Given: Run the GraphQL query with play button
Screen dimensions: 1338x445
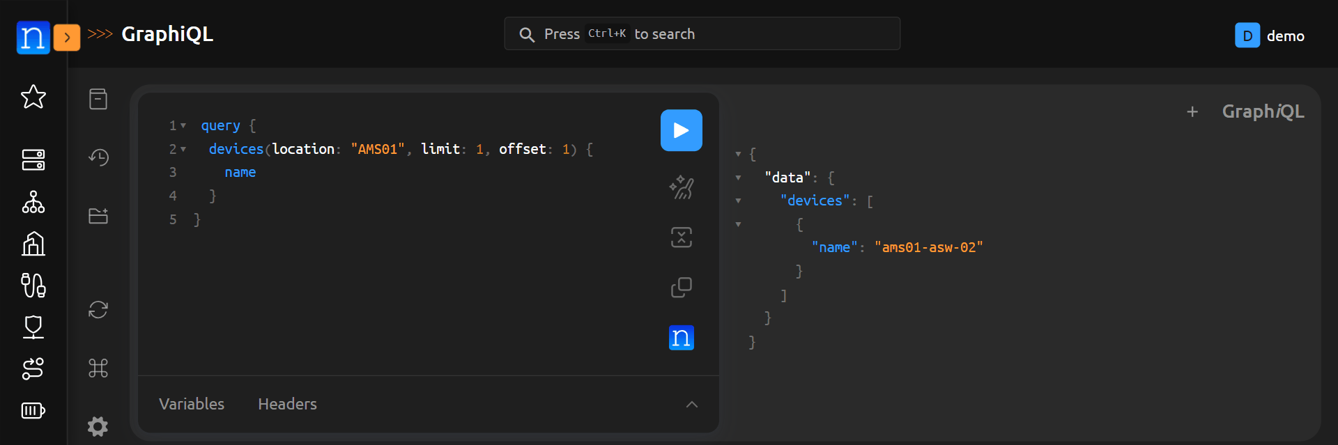Looking at the screenshot, I should 681,130.
